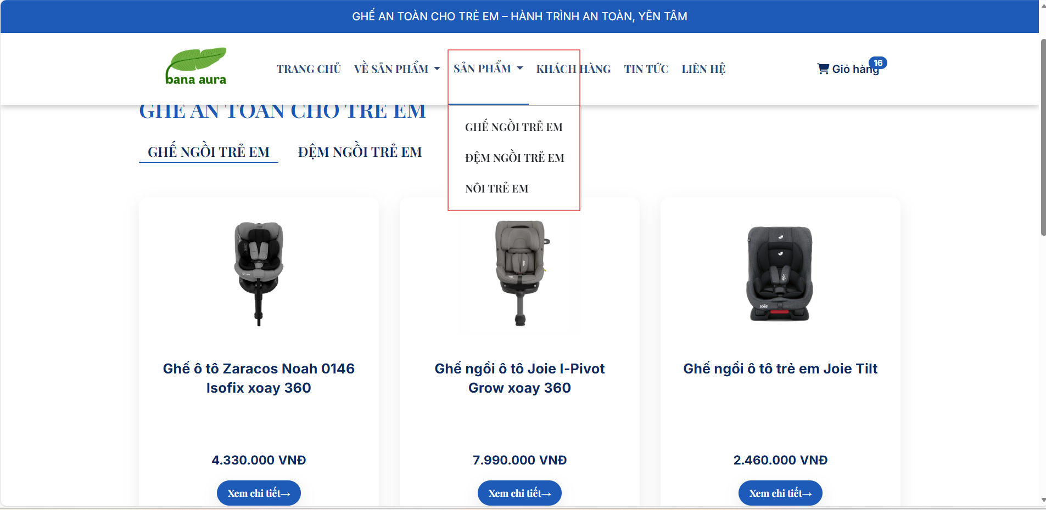Click the cart item count badge
The width and height of the screenshot is (1046, 510).
coord(878,63)
